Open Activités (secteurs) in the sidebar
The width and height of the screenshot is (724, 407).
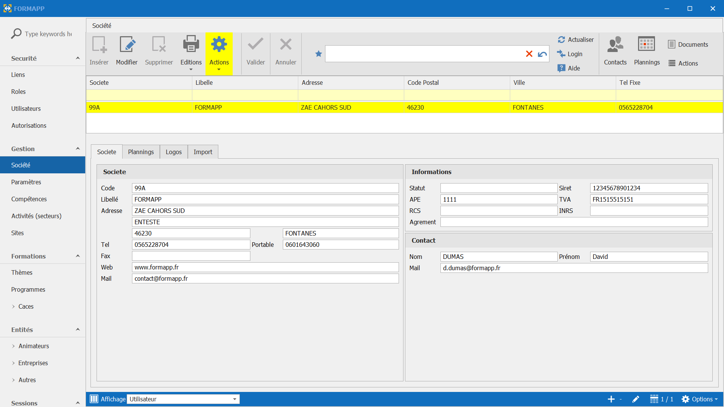pyautogui.click(x=43, y=216)
